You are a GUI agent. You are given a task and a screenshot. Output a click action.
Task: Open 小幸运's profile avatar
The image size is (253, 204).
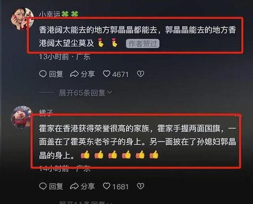coord(22,19)
